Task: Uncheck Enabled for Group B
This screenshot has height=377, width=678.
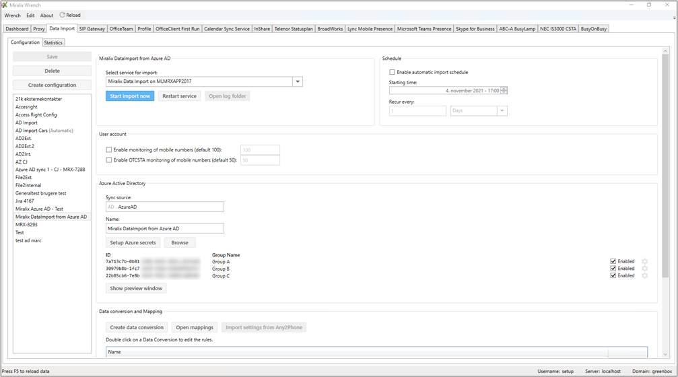Action: click(x=613, y=268)
